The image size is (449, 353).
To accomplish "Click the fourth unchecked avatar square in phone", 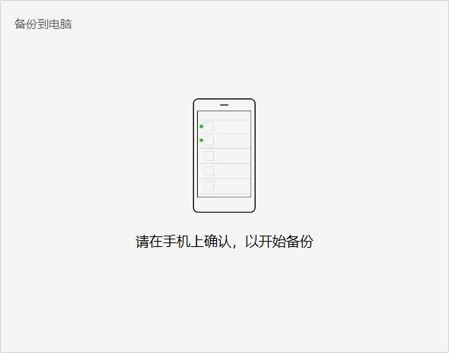I will tap(209, 171).
